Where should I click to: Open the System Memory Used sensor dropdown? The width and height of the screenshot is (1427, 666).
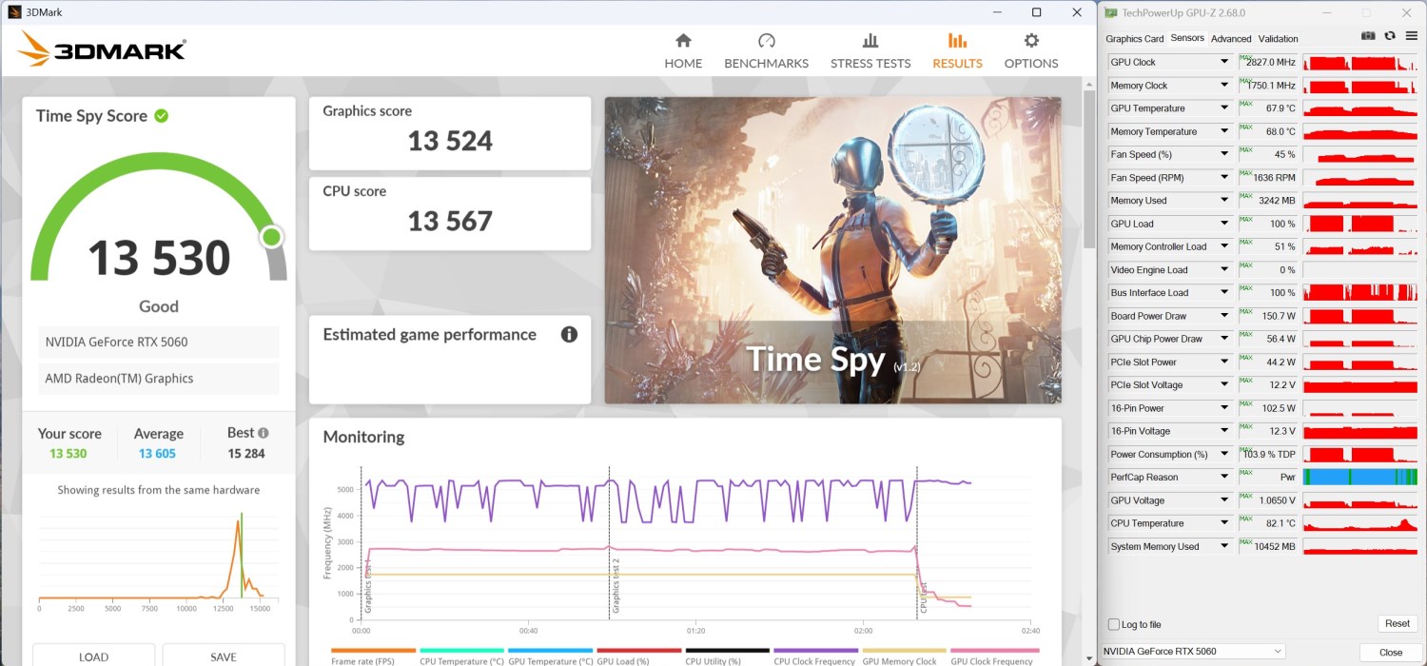[1224, 547]
